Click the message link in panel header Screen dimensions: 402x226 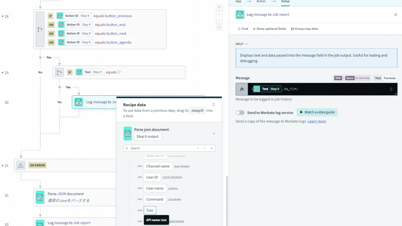click(x=260, y=15)
